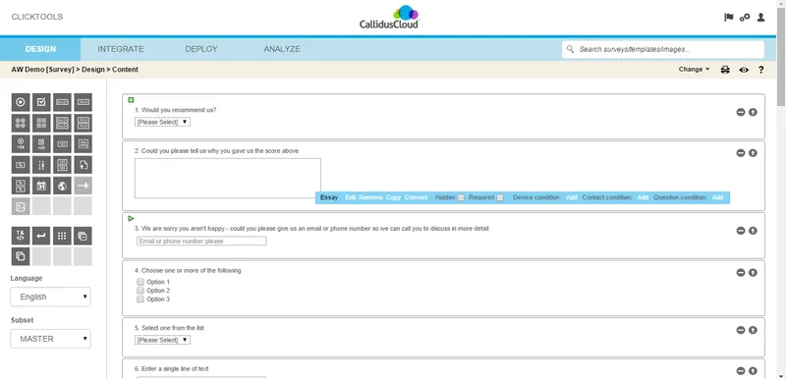Switch to the DEPLOY tab
Screen dimensions: 786x379
pos(201,49)
